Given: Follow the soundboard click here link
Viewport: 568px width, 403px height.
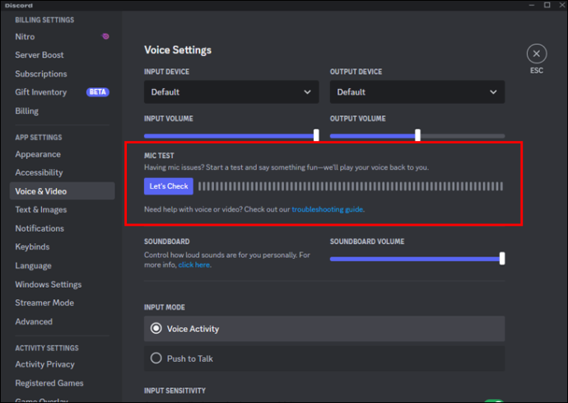Looking at the screenshot, I should [193, 265].
